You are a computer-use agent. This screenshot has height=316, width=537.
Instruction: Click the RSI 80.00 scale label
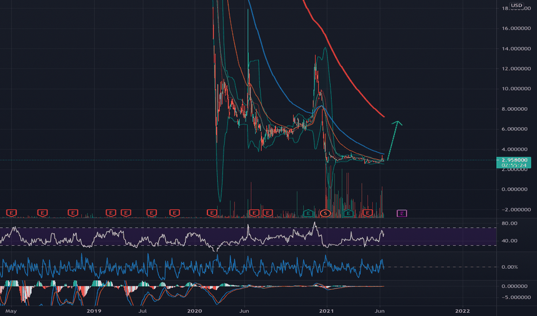(509, 223)
